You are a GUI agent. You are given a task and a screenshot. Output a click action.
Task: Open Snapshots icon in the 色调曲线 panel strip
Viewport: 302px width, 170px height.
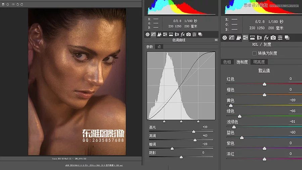[200, 34]
